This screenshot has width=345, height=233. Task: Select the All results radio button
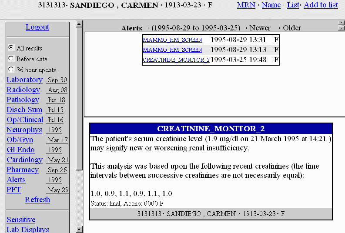pos(11,48)
